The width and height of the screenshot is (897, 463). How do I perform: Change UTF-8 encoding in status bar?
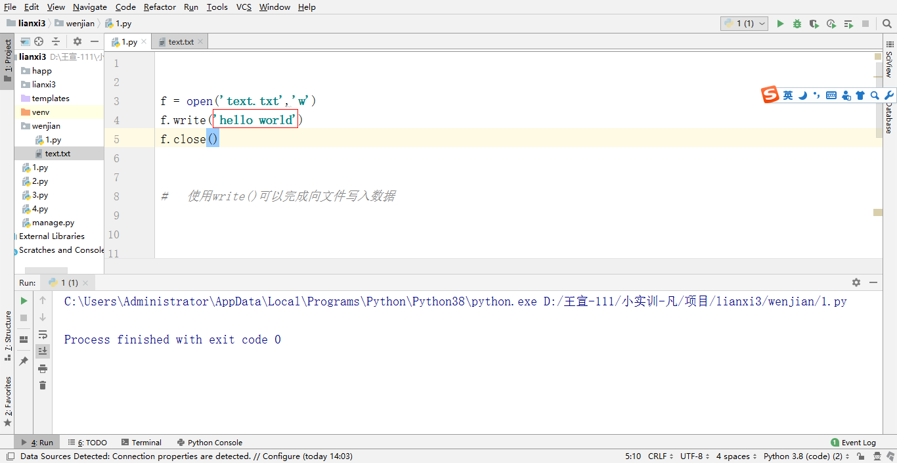[x=694, y=456]
